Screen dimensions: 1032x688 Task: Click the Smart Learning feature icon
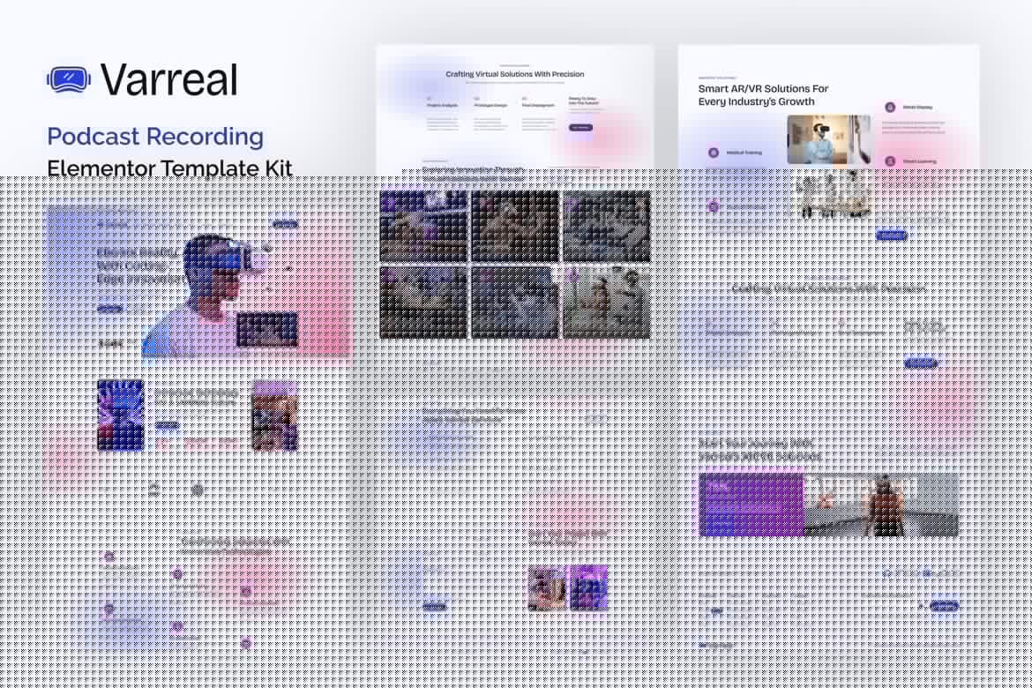(889, 161)
